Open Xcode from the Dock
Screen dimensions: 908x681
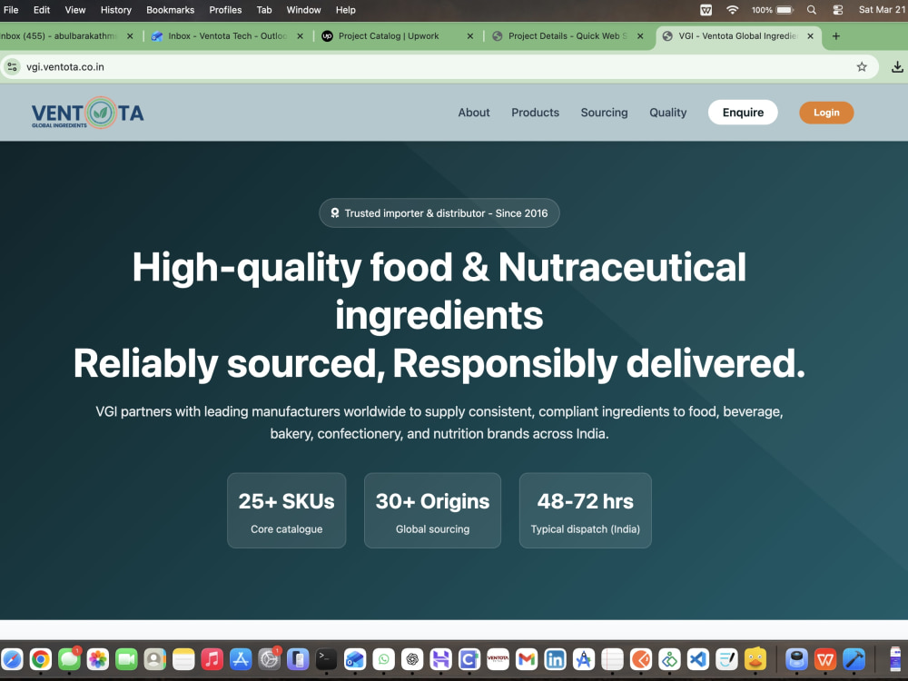854,659
